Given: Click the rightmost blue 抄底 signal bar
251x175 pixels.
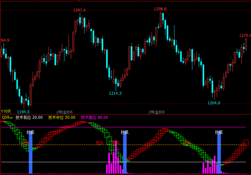Looking at the screenshot, I should click(219, 153).
